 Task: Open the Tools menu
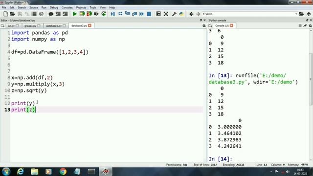point(93,7)
